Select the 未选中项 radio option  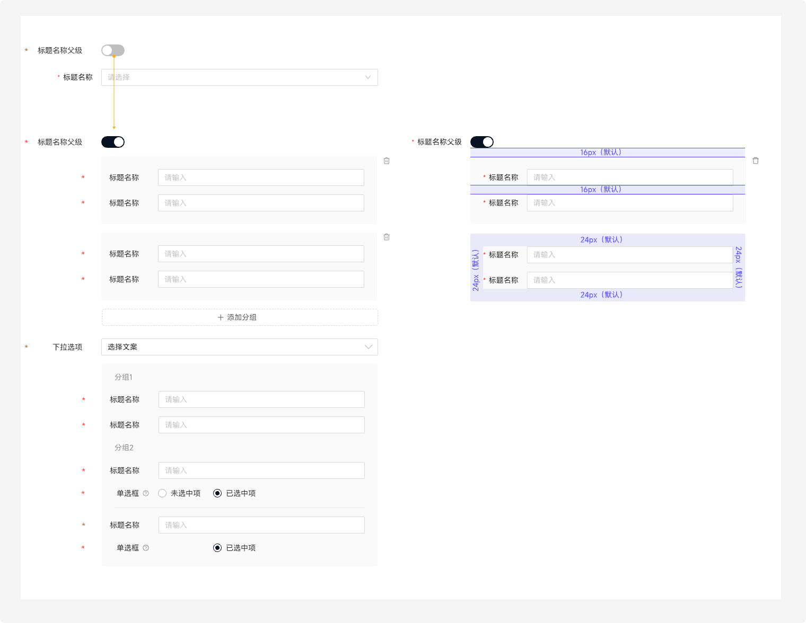162,493
